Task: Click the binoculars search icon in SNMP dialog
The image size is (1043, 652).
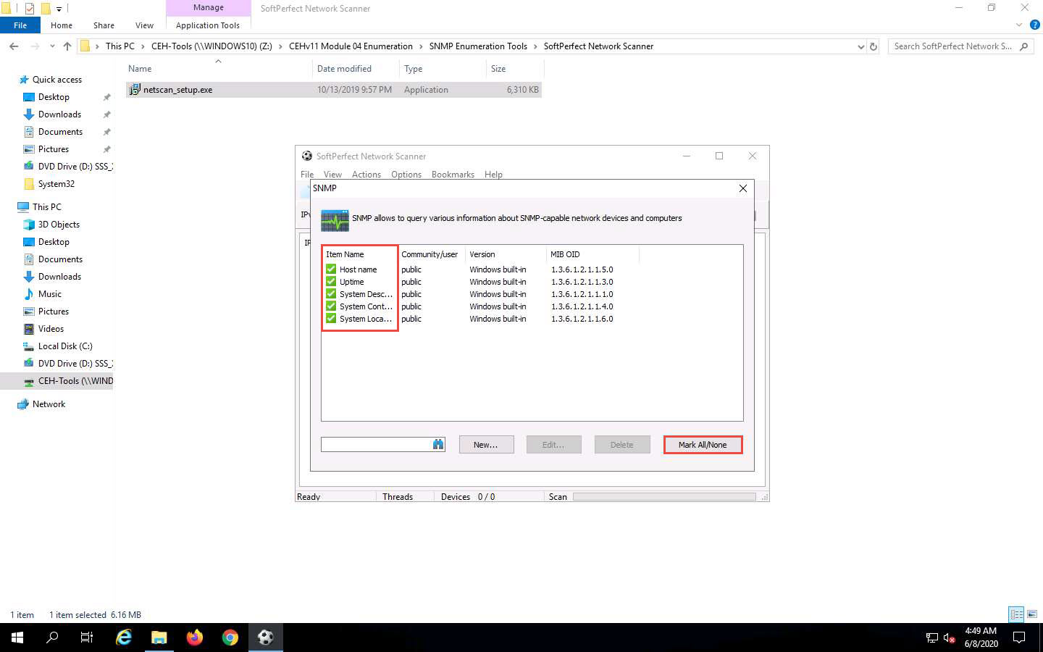Action: click(437, 445)
